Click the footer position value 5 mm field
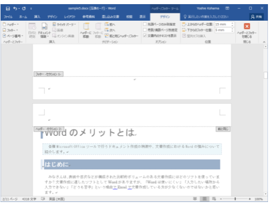The image size is (269, 203). pyautogui.click(x=222, y=30)
